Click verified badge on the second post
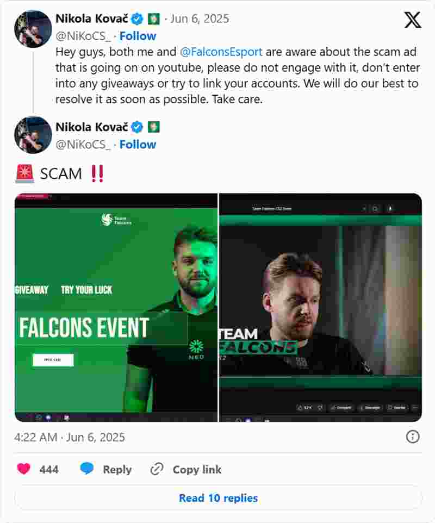This screenshot has width=435, height=523. tap(137, 127)
